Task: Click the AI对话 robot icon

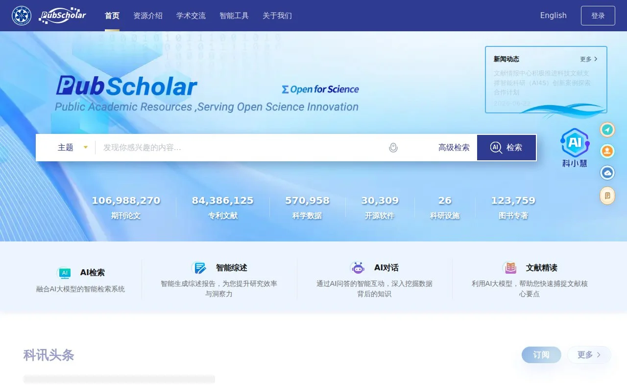Action: click(x=358, y=268)
